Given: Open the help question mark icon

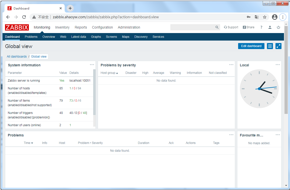Looking at the screenshot, I should pyautogui.click(x=261, y=27).
